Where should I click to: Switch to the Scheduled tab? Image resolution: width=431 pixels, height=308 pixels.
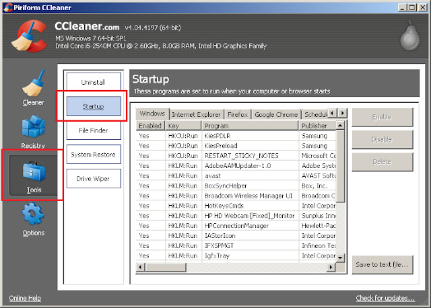[315, 114]
